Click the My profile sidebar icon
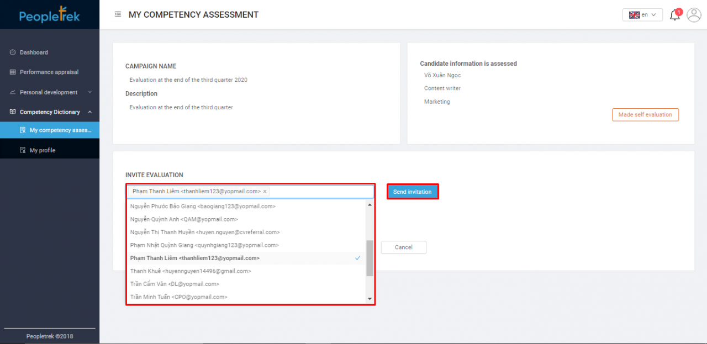Viewport: 707px width, 344px height. click(x=23, y=150)
